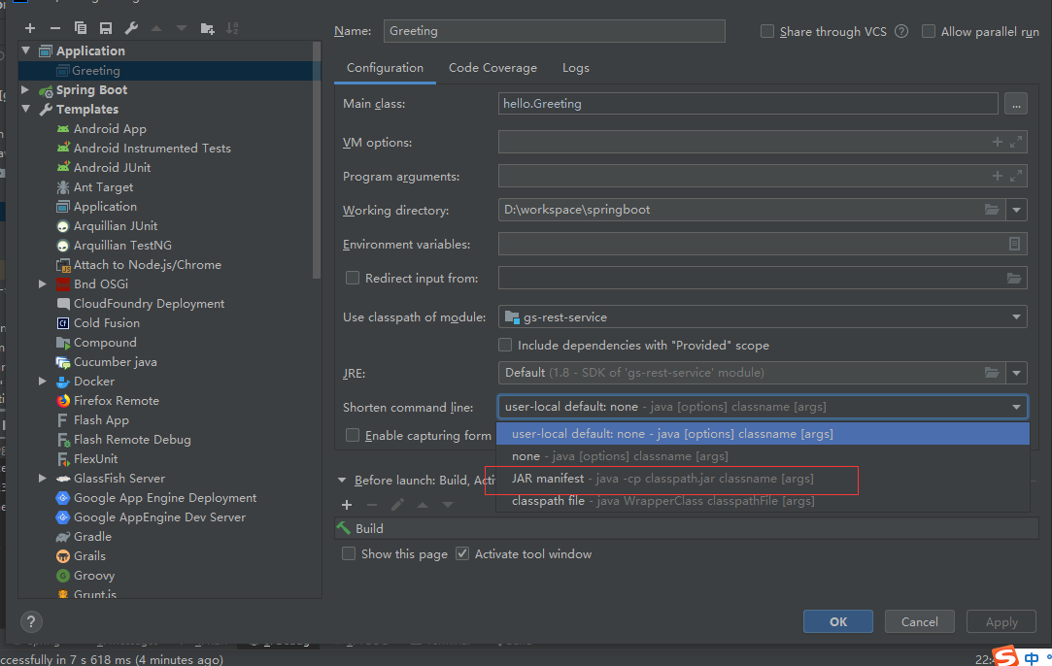Open JRE dropdown arrow
Image resolution: width=1052 pixels, height=666 pixels.
click(1016, 373)
